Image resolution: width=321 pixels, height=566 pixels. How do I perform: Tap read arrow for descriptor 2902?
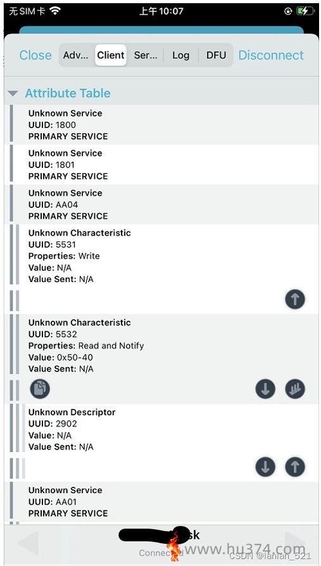265,466
